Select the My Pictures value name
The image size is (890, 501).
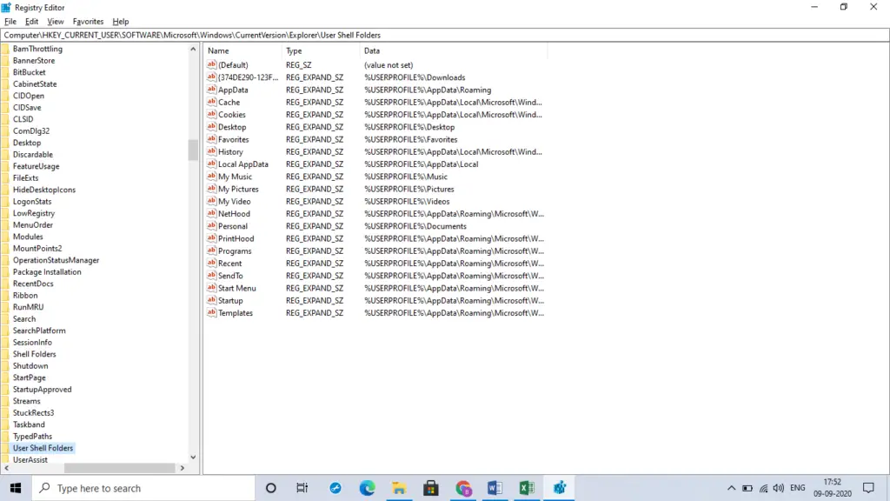click(x=238, y=189)
